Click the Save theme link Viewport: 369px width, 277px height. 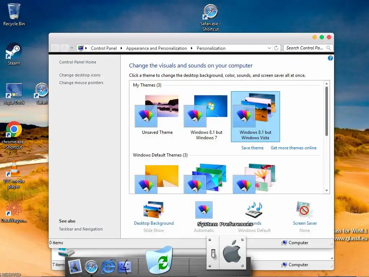tap(252, 148)
